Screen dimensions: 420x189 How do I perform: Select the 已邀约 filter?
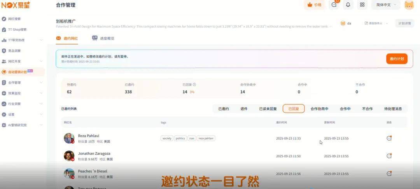tap(224, 109)
